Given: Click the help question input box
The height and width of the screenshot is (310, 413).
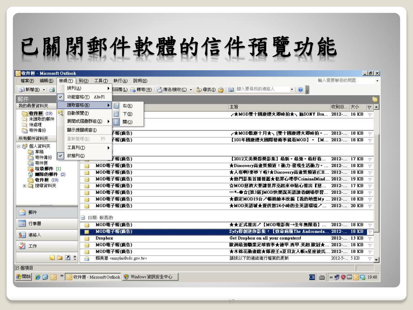Looking at the screenshot, I should click(345, 80).
